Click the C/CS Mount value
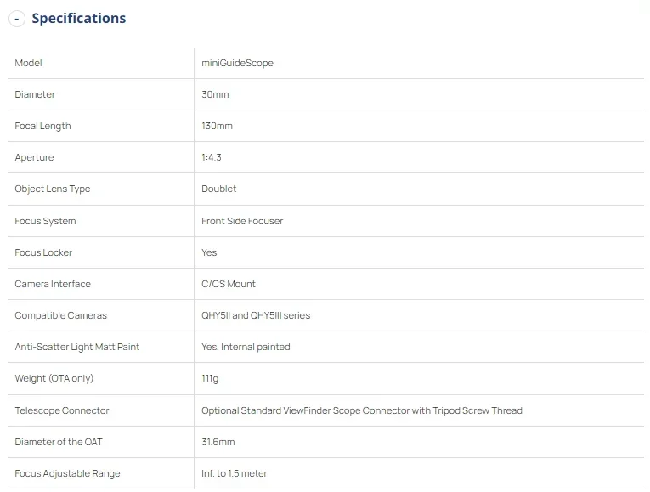Image resolution: width=650 pixels, height=492 pixels. click(x=229, y=284)
